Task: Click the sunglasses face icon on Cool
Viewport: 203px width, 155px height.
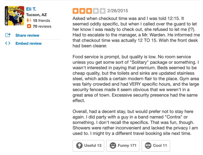Action: [148, 145]
